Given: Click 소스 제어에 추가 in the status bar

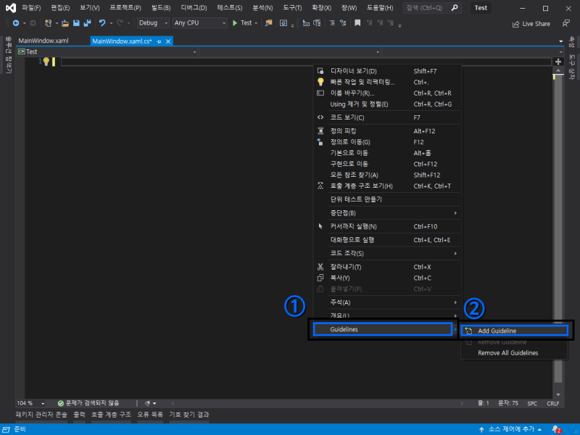Looking at the screenshot, I should pyautogui.click(x=510, y=429).
